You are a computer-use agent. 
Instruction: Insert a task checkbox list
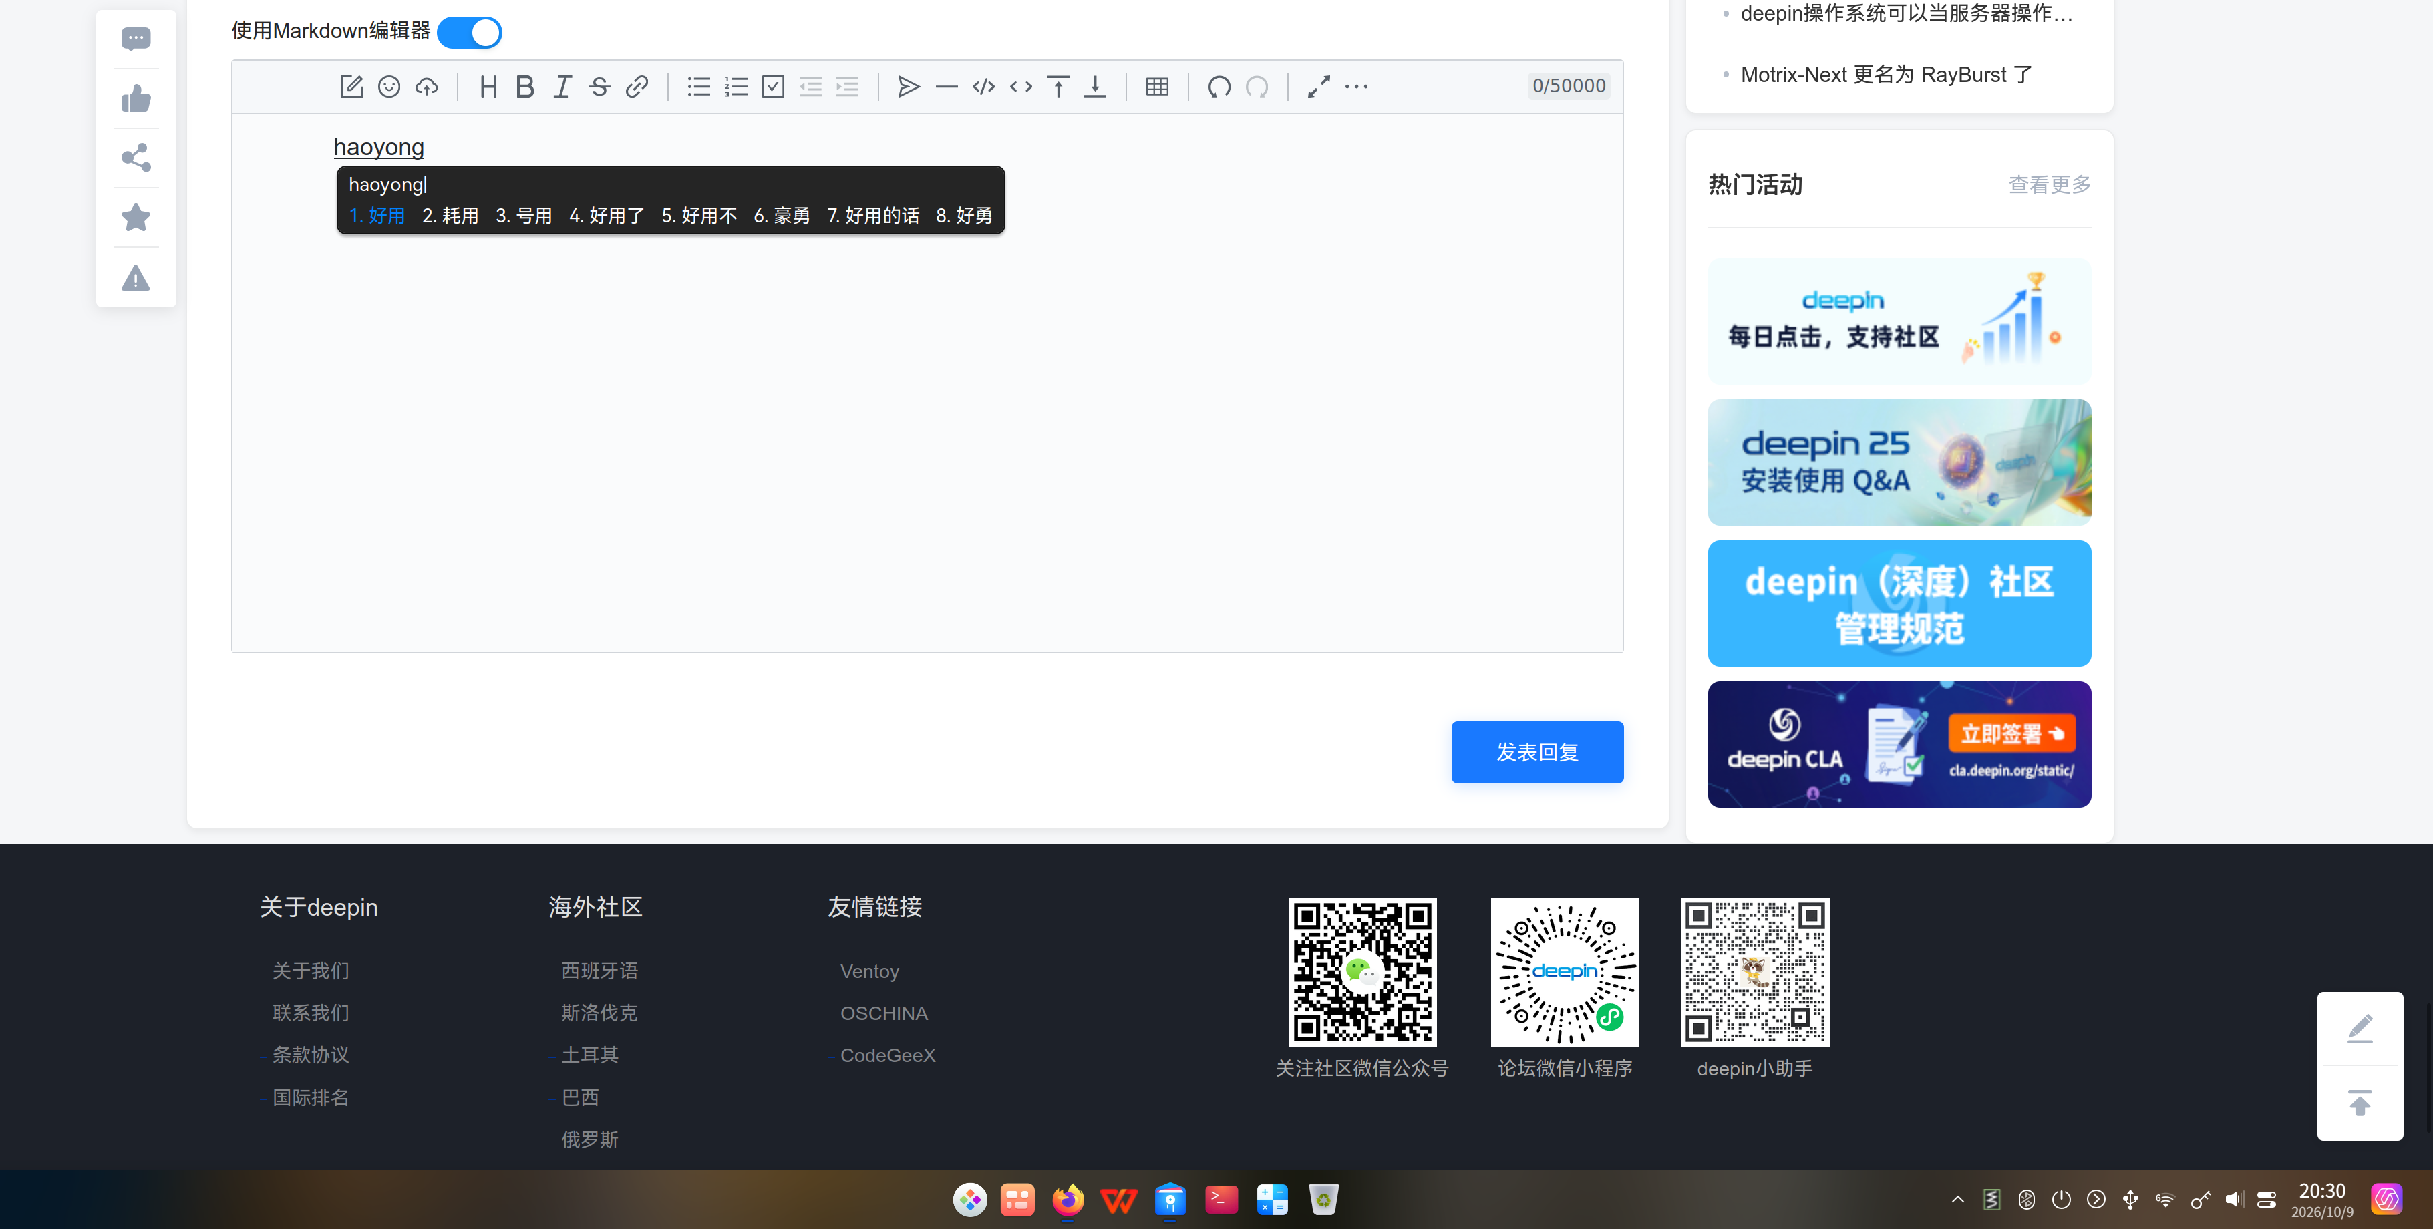[x=774, y=87]
